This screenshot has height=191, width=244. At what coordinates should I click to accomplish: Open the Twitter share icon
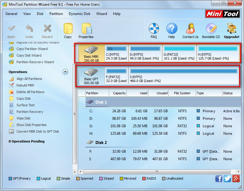[227, 179]
